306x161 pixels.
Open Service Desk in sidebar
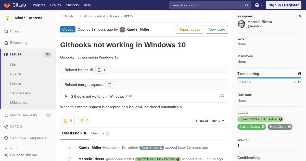[21, 93]
